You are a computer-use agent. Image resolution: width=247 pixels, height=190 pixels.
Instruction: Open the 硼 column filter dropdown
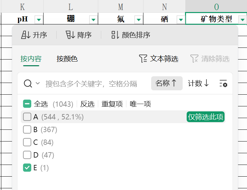pyautogui.click(x=94, y=20)
